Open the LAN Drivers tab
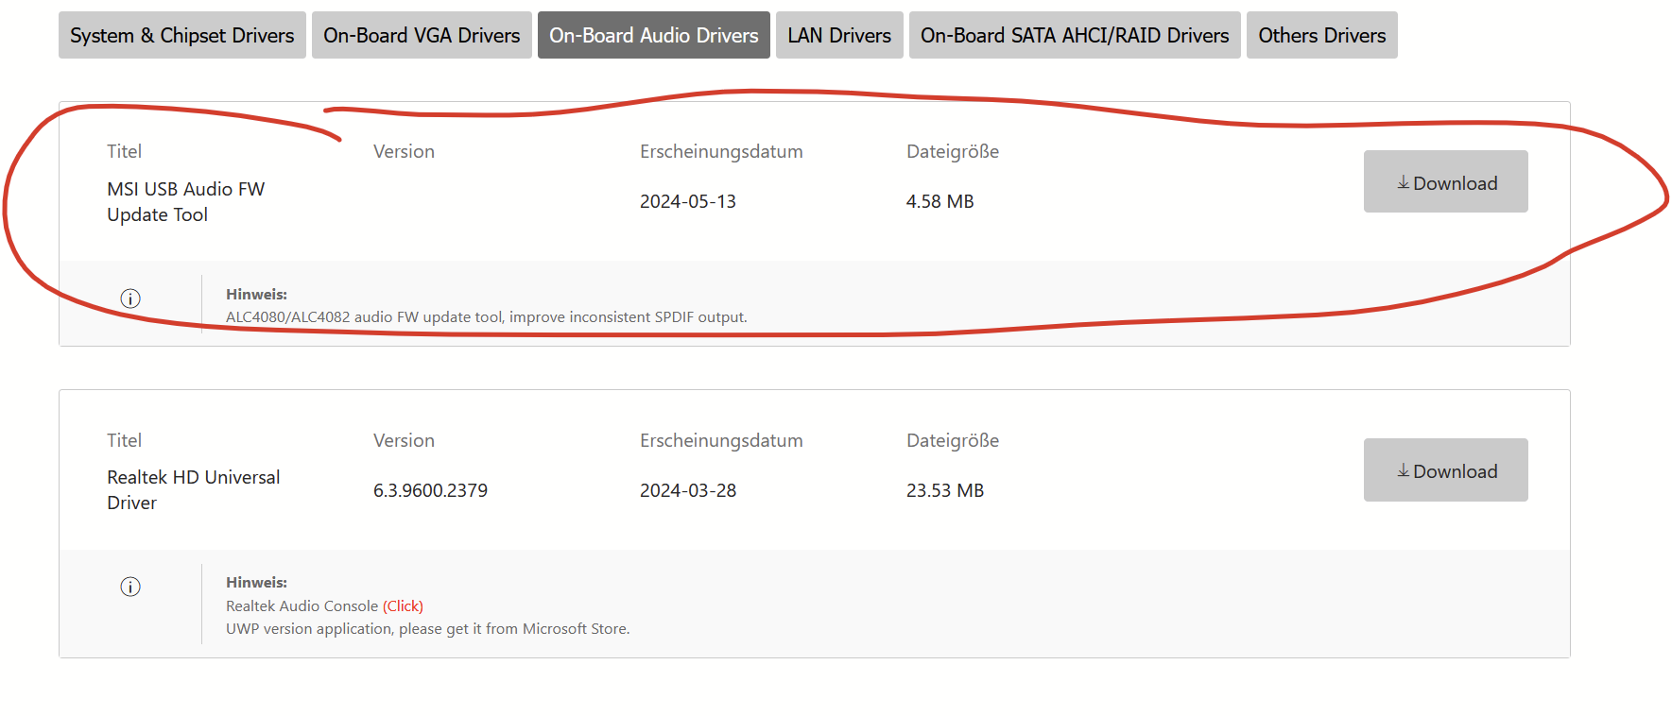 [x=839, y=35]
